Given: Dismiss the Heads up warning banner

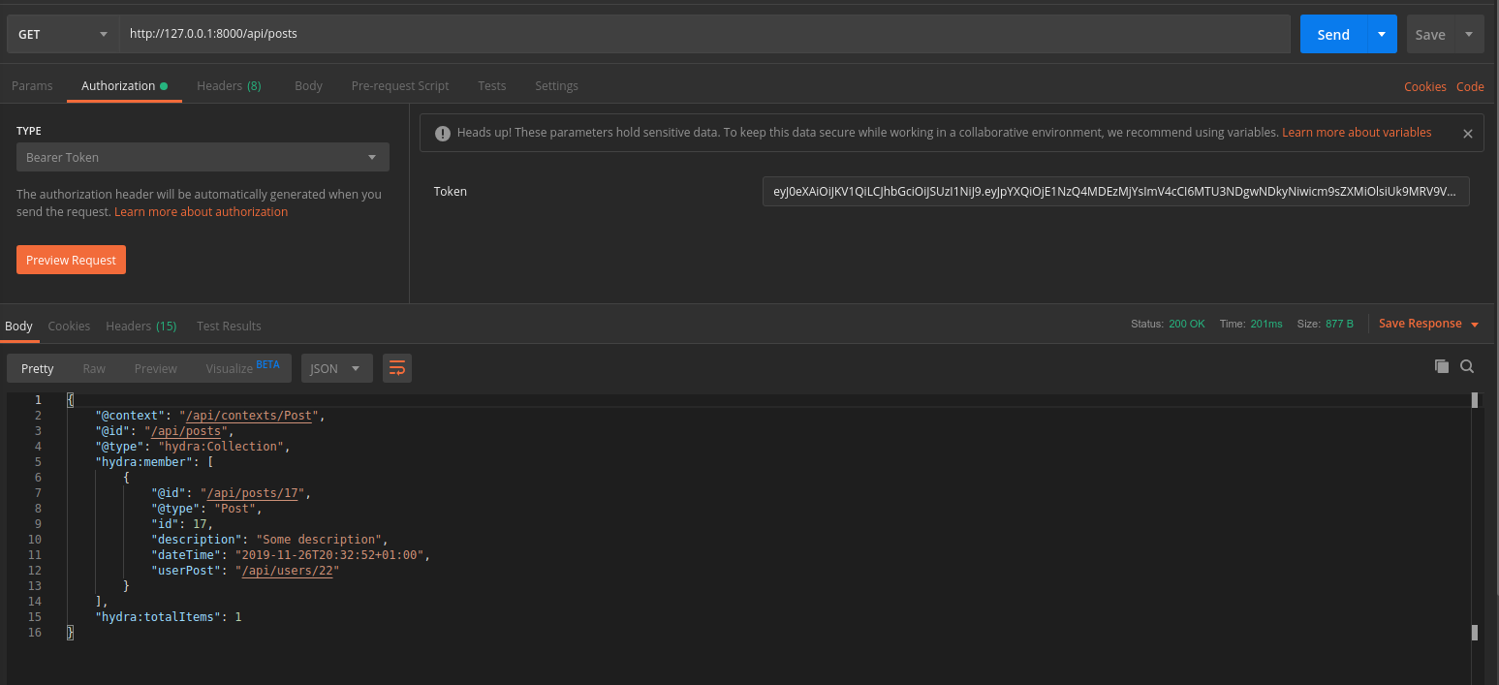Looking at the screenshot, I should click(x=1467, y=134).
